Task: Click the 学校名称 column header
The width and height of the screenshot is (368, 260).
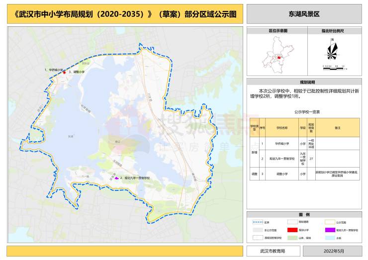Action: point(282,128)
